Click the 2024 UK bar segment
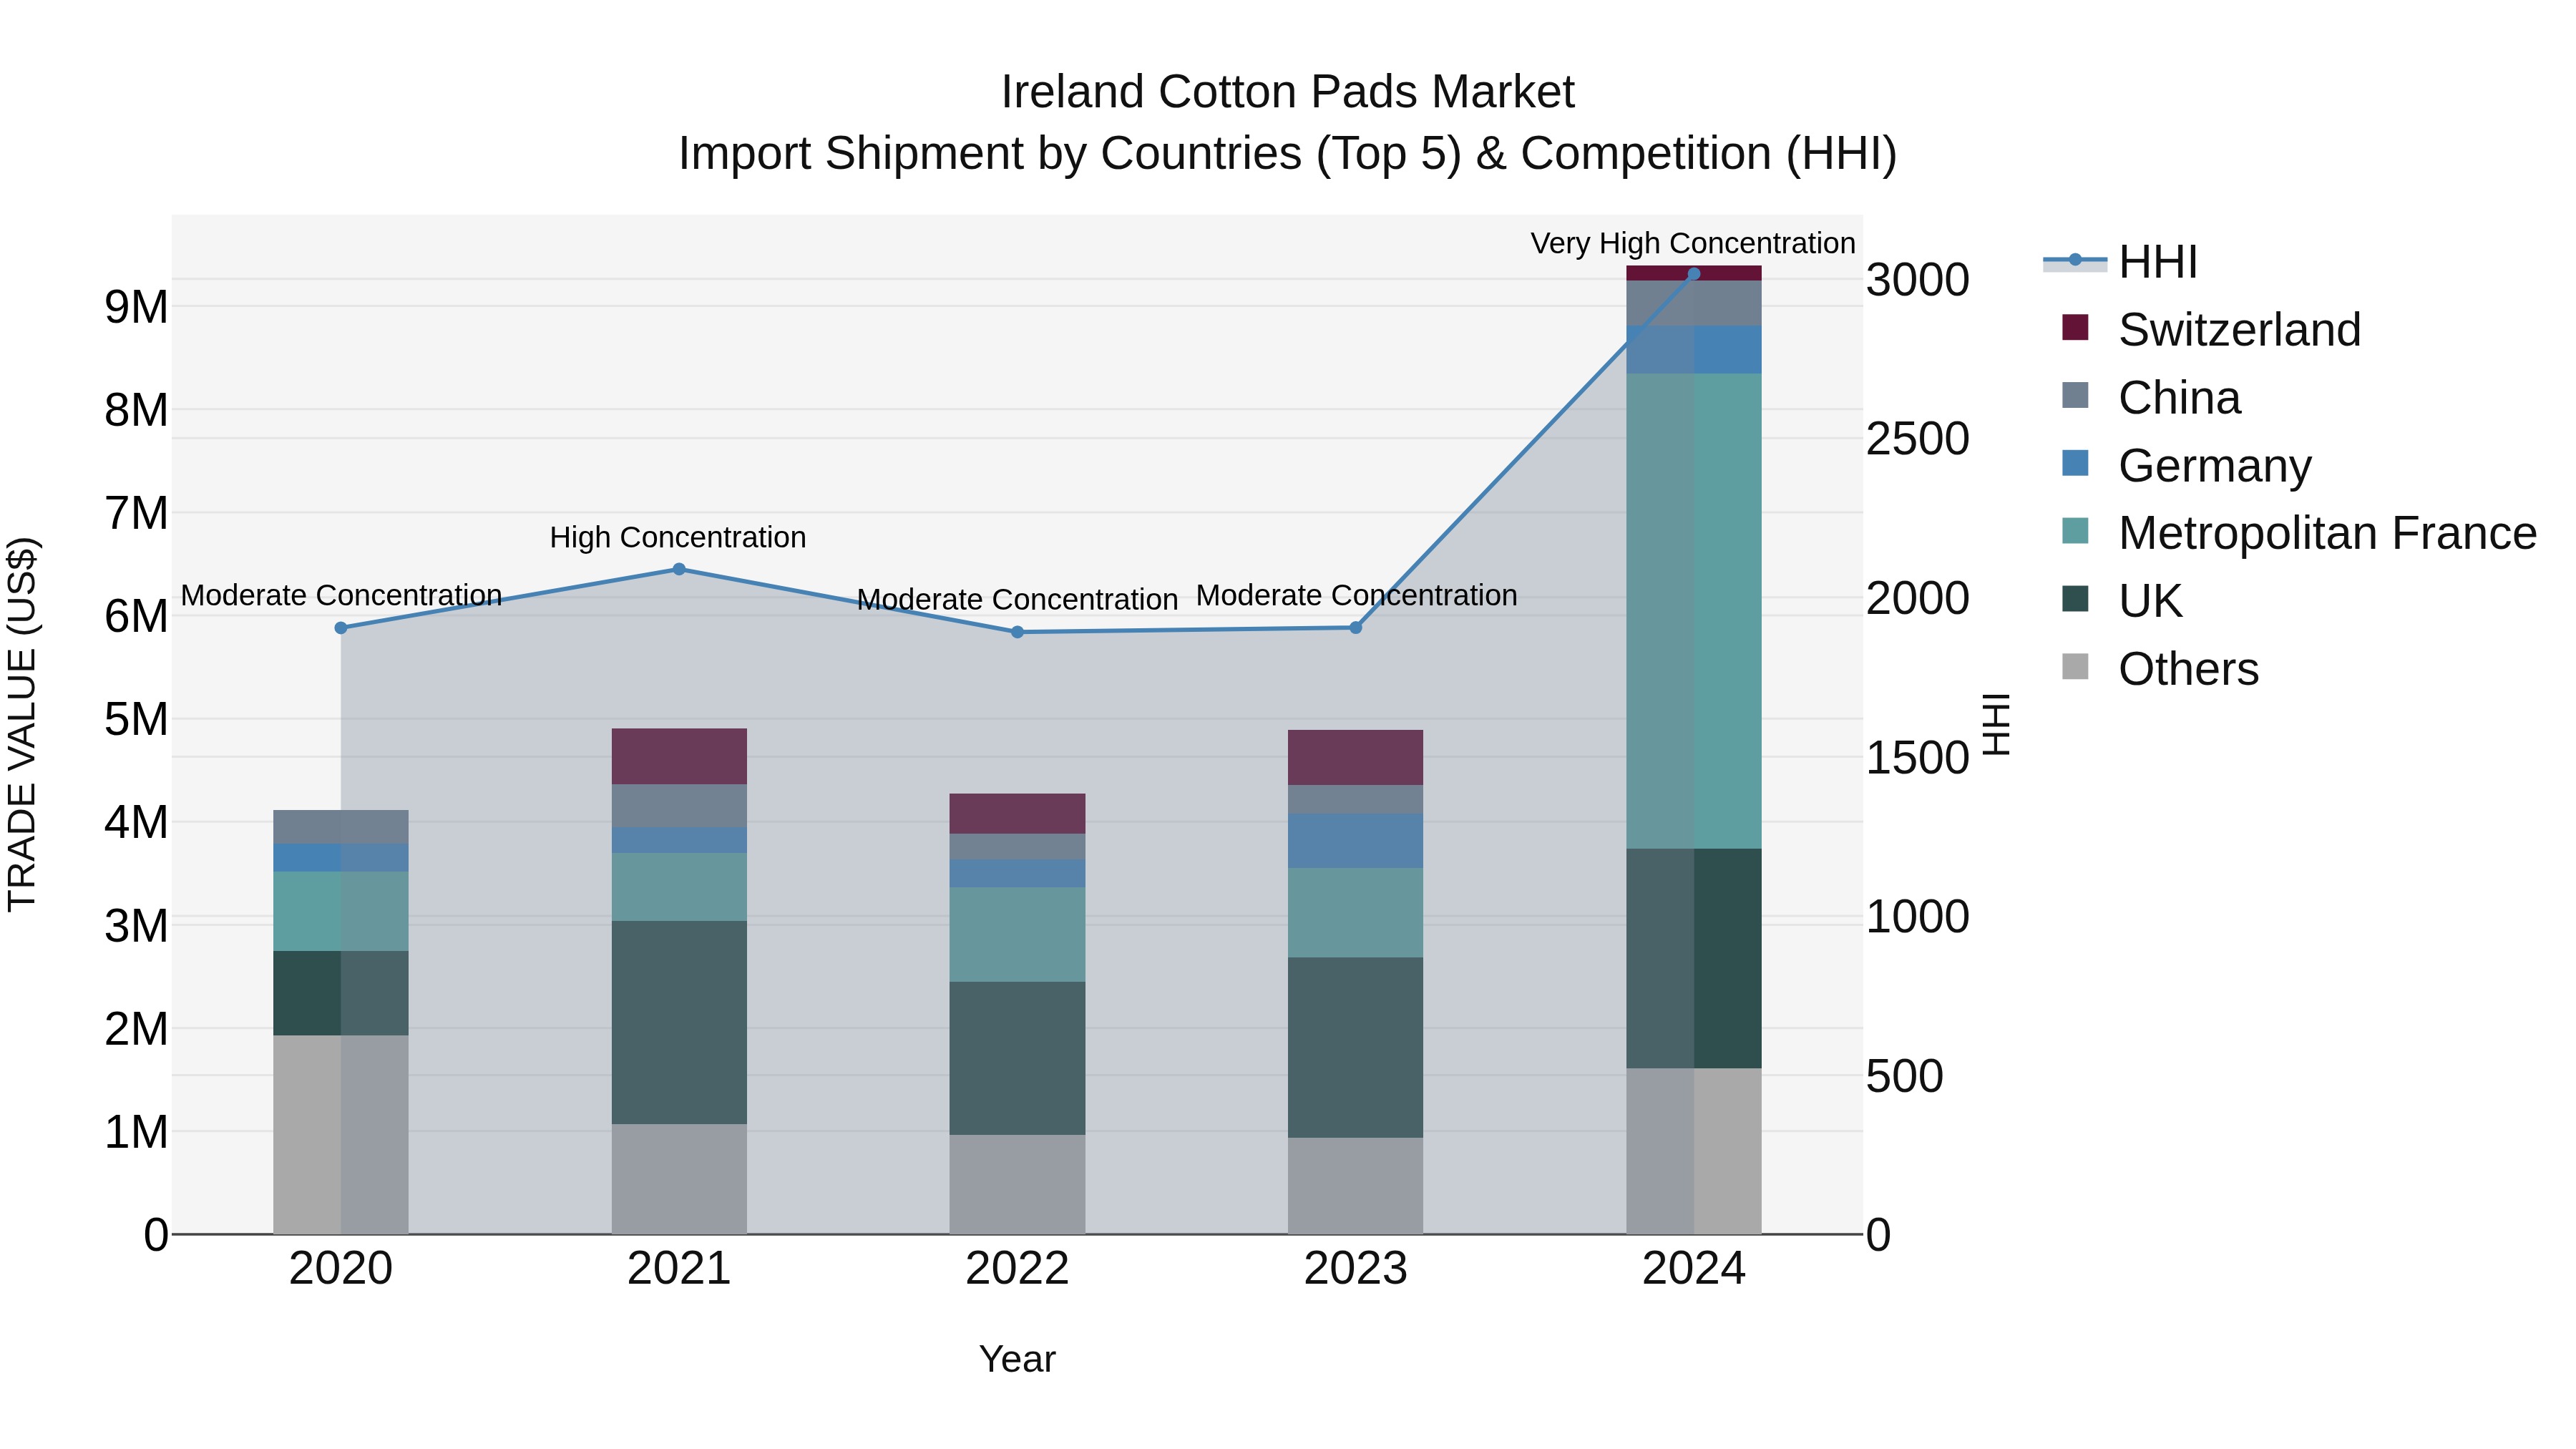 (1694, 958)
